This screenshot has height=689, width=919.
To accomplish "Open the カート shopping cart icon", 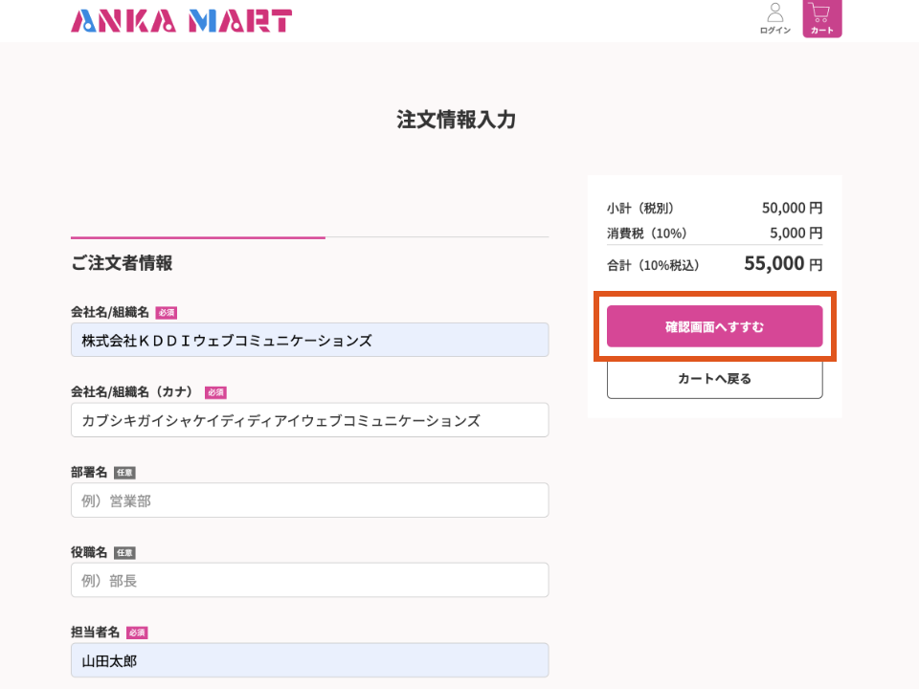I will [x=821, y=18].
